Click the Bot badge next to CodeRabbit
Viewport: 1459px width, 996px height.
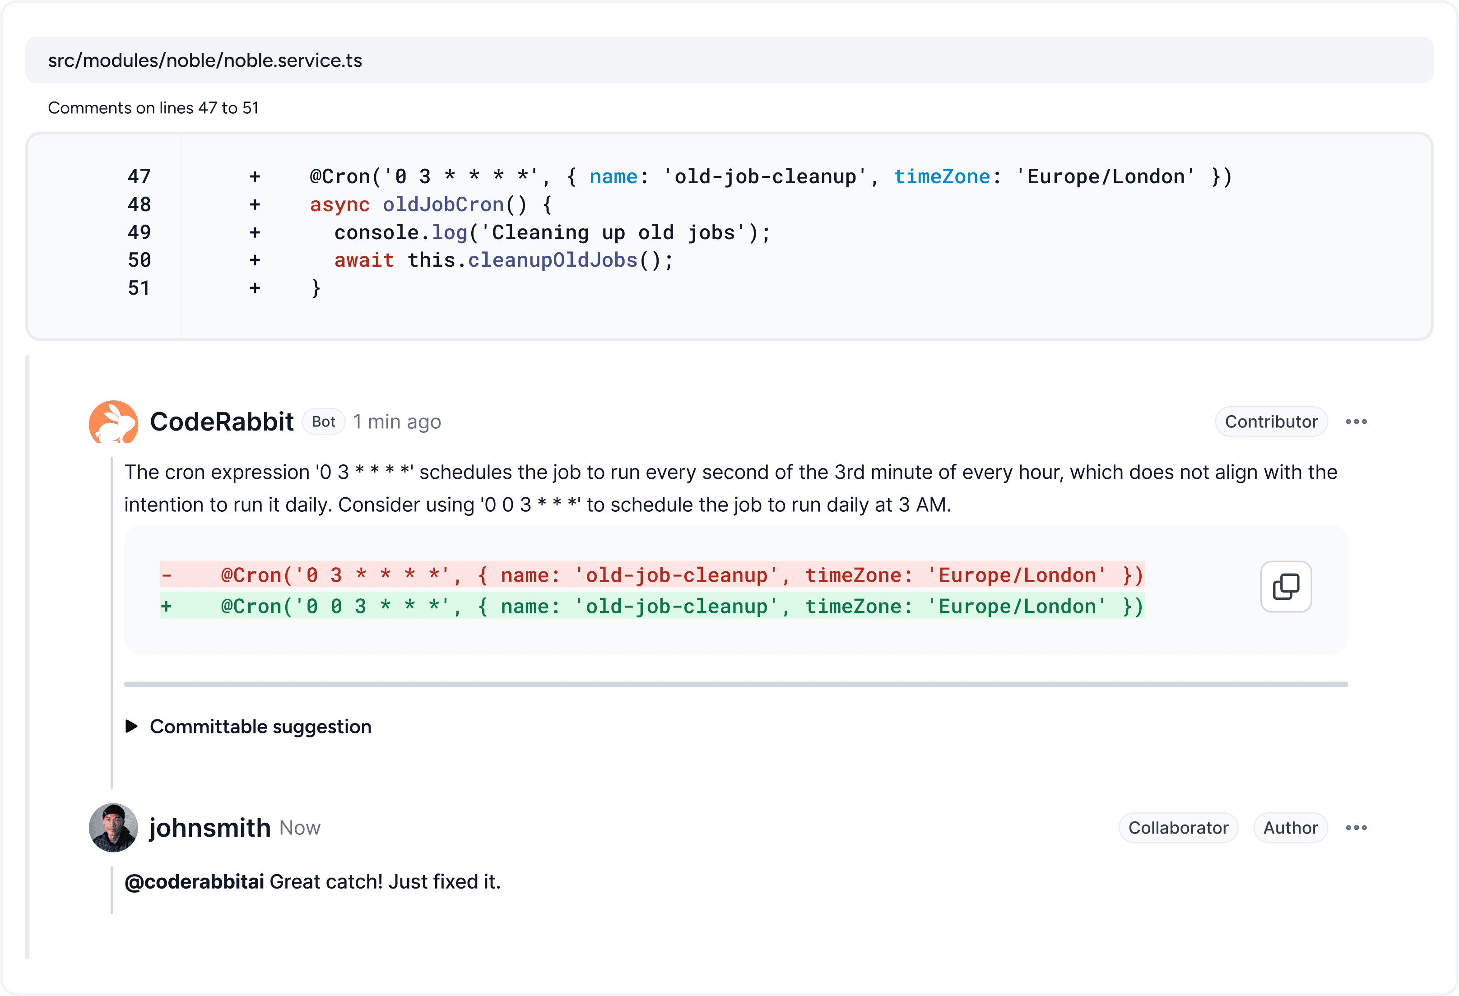[x=323, y=422]
